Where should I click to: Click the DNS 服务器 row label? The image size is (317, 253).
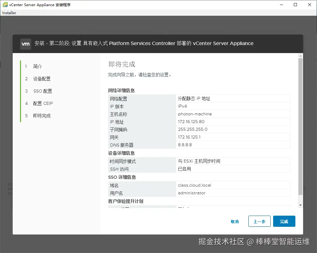pos(122,145)
